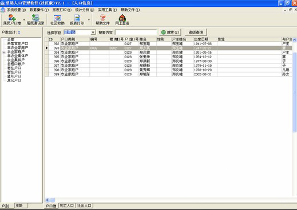Open the 帮助文件 menu
Viewport: 297px width, 210px height.
130,10
